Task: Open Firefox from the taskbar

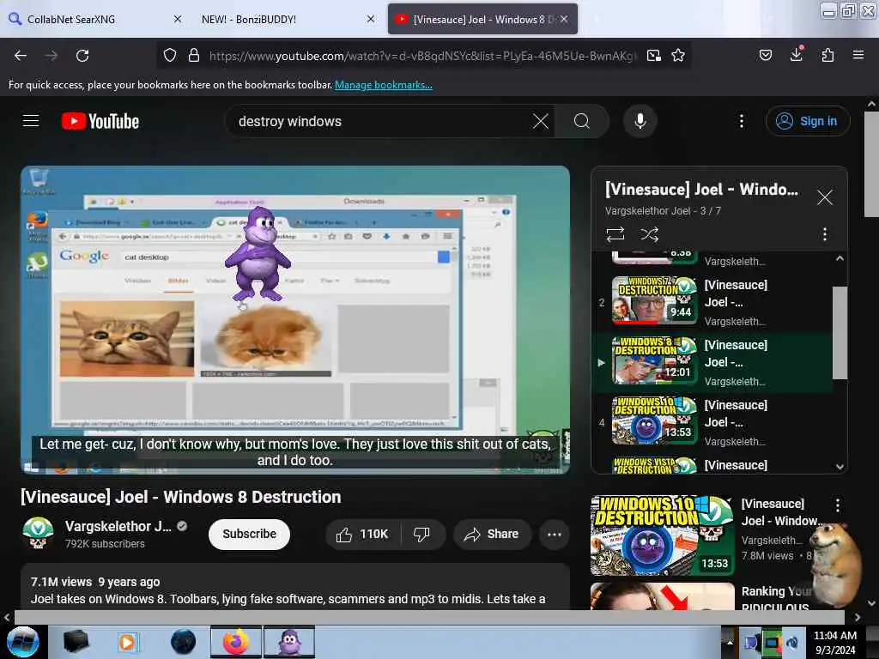Action: tap(235, 642)
